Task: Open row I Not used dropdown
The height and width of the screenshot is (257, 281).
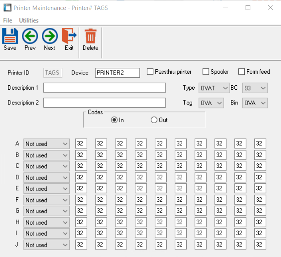Action: point(47,233)
